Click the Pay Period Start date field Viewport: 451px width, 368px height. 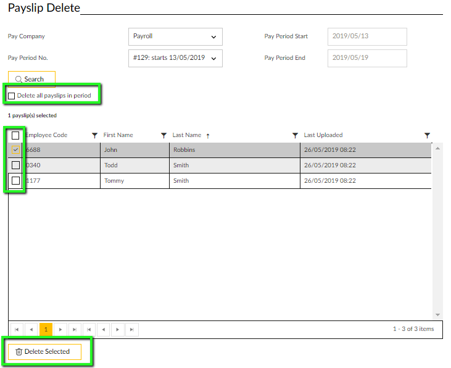tap(367, 36)
